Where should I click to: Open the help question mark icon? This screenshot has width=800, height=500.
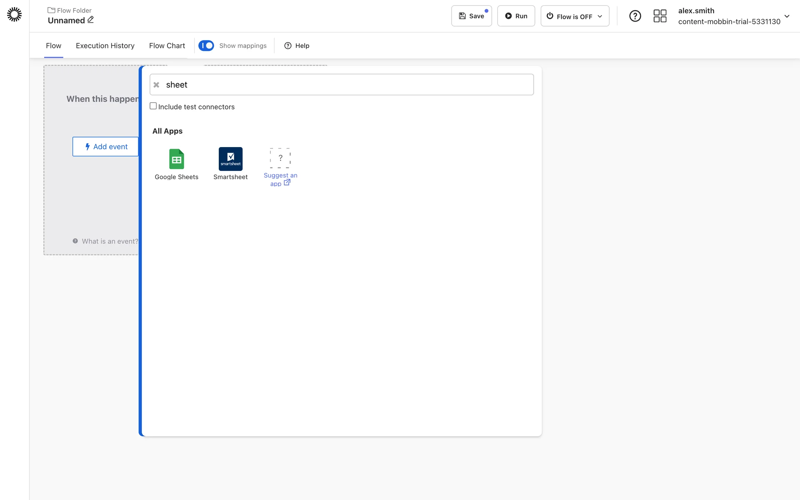point(635,16)
